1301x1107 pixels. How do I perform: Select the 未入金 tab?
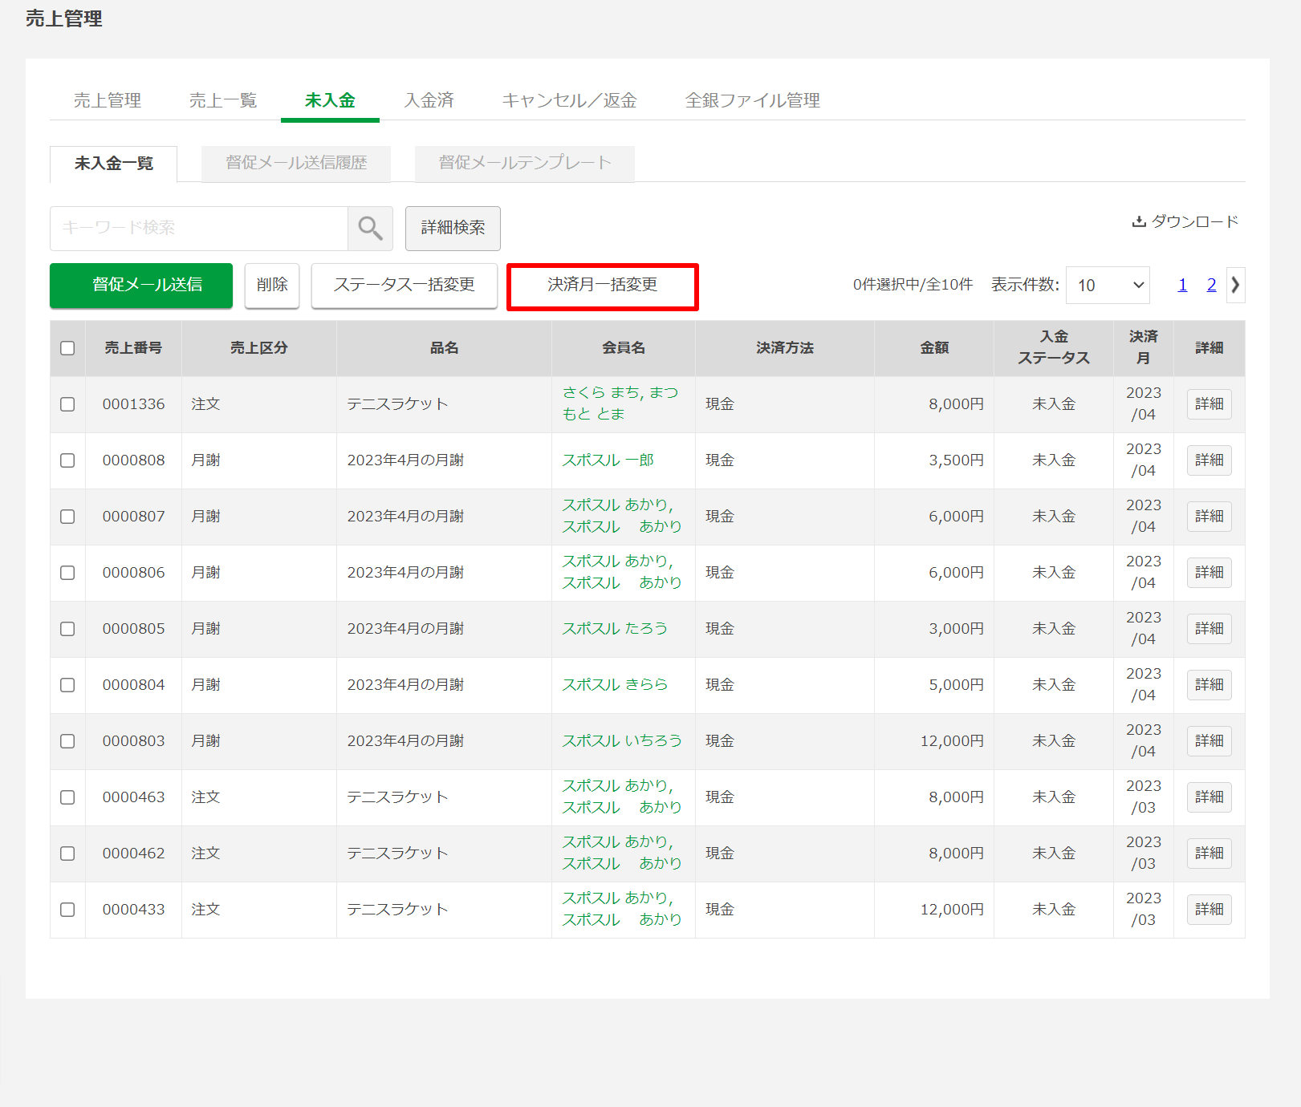pos(330,100)
